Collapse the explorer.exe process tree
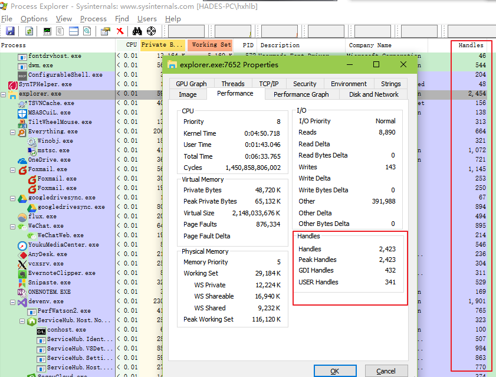Image resolution: width=496 pixels, height=377 pixels. (x=4, y=94)
